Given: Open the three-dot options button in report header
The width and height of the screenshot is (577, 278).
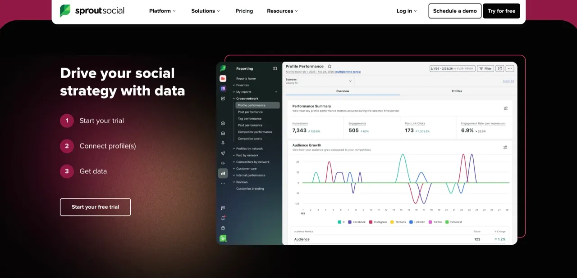Looking at the screenshot, I should [x=510, y=68].
